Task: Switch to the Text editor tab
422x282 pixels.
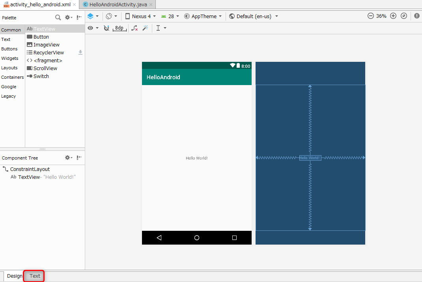Action: 35,276
